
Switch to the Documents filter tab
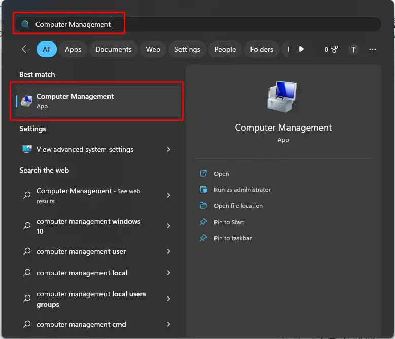[114, 49]
